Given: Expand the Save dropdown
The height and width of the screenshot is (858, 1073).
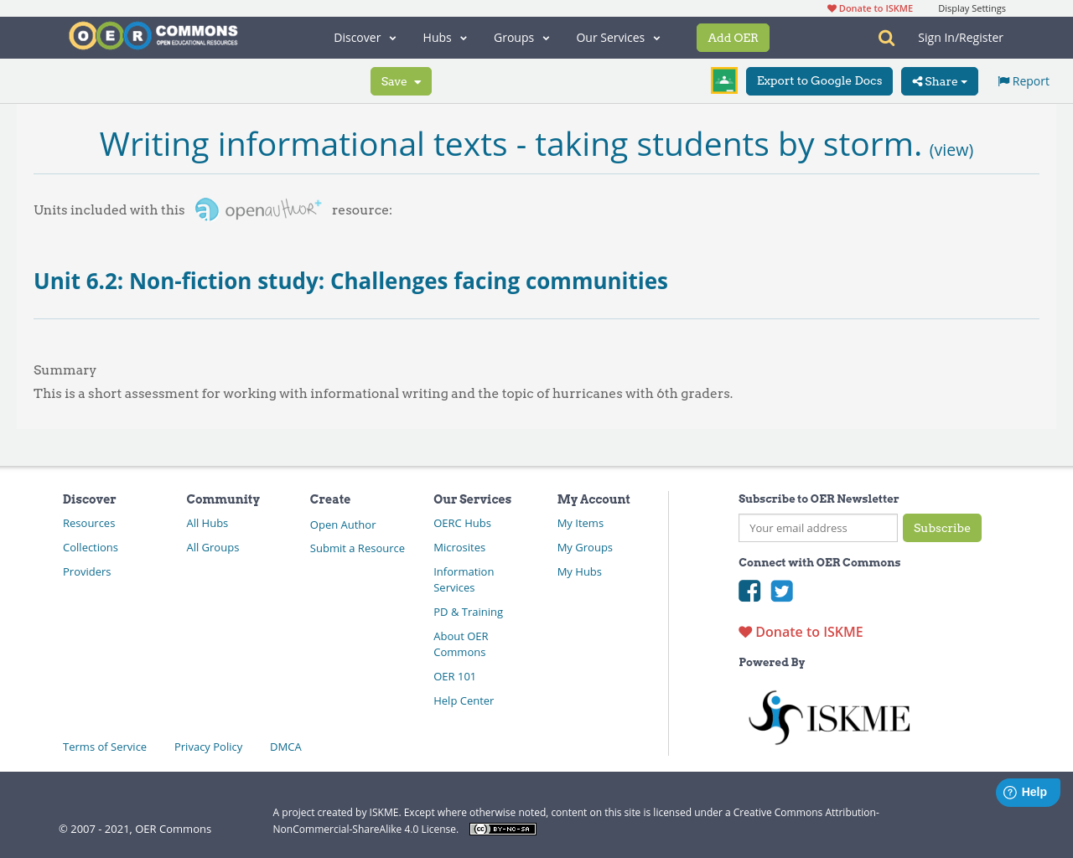Looking at the screenshot, I should [x=400, y=80].
